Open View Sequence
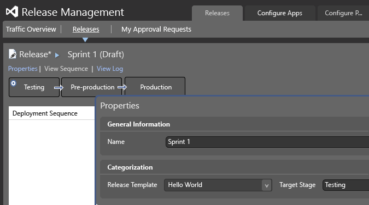The height and width of the screenshot is (205, 369). [66, 69]
